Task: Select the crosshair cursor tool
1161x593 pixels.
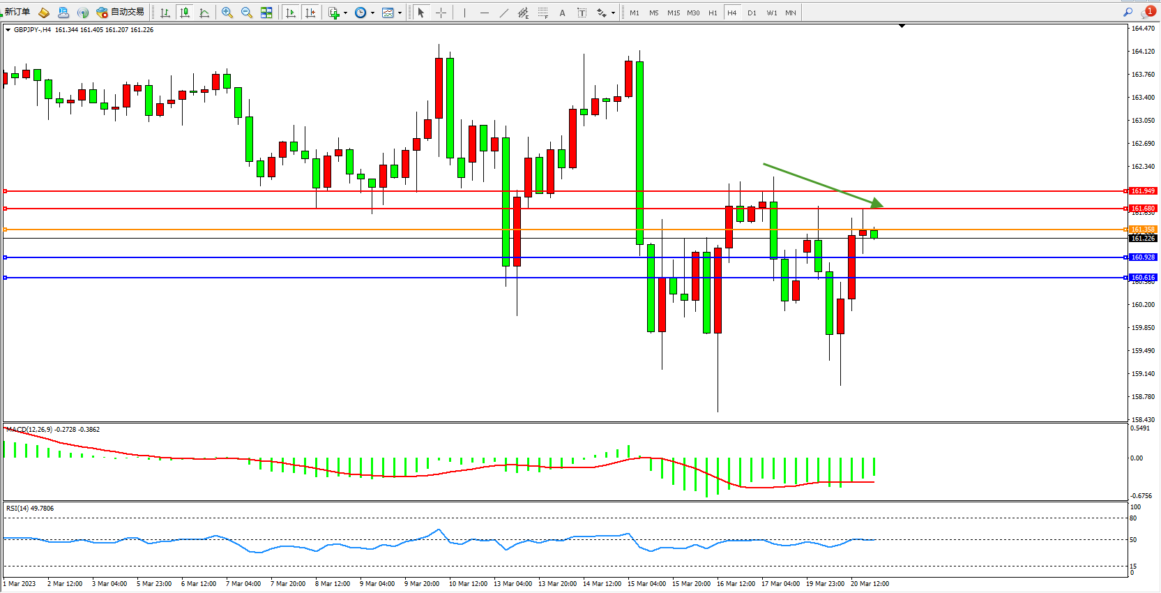Action: 441,13
